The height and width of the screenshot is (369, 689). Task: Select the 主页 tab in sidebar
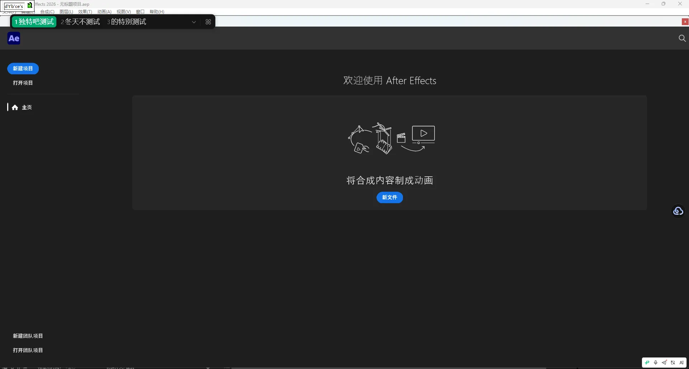tap(22, 107)
